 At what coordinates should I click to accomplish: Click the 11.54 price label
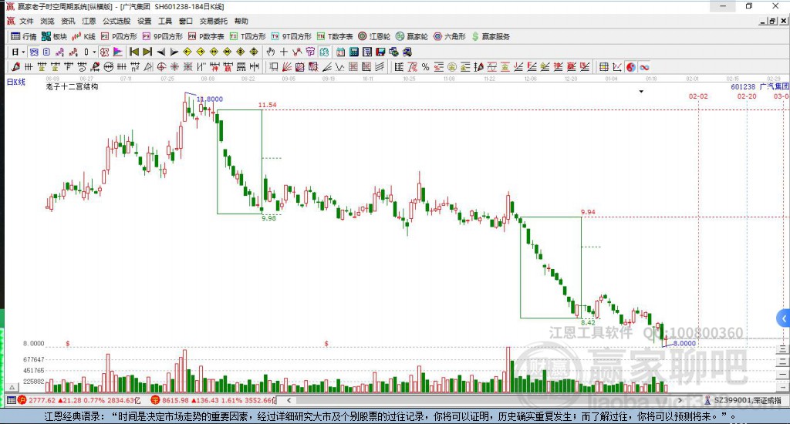click(x=268, y=105)
